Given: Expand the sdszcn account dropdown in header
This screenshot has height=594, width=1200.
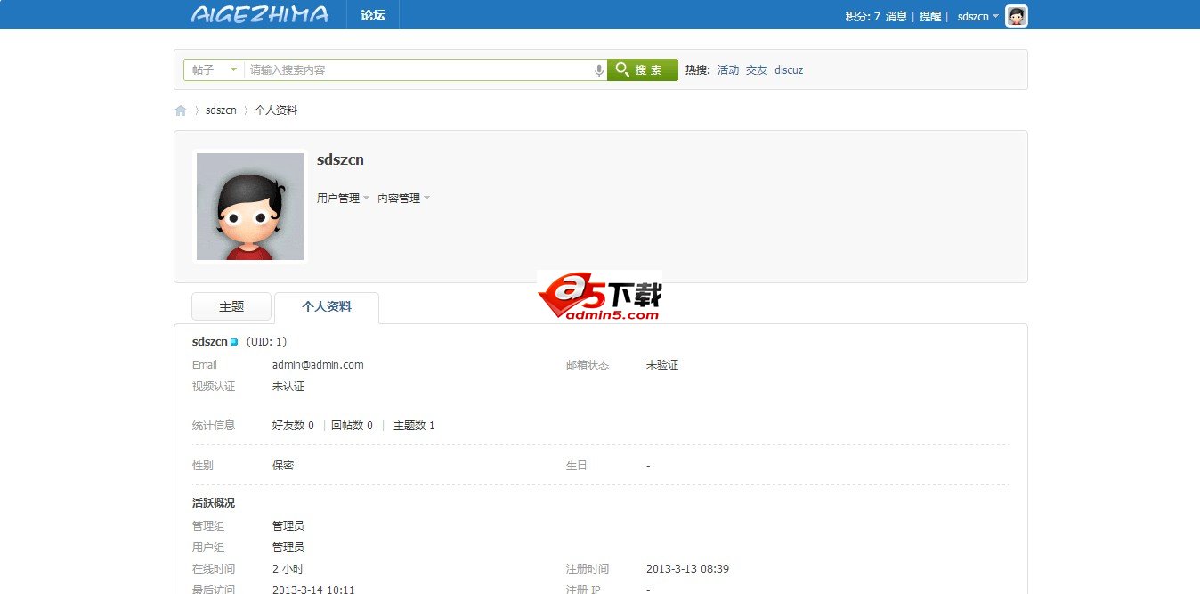Looking at the screenshot, I should (x=977, y=16).
